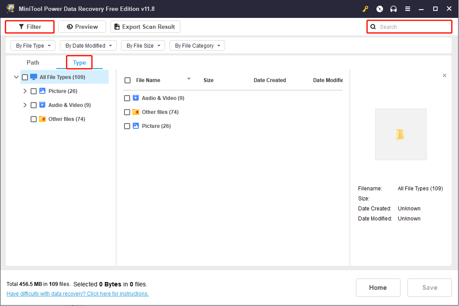Open the bootable media disc icon
This screenshot has width=459, height=306.
click(x=380, y=9)
